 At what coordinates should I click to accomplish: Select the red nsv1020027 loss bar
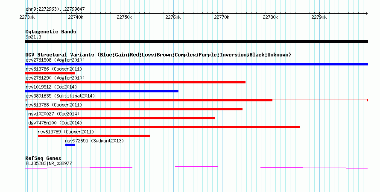coord(122,118)
